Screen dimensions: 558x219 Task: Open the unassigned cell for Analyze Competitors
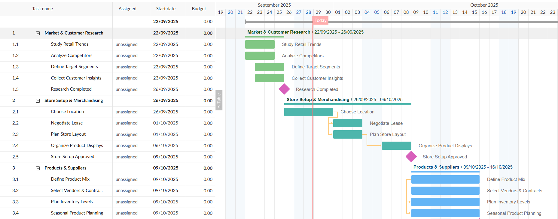point(127,55)
